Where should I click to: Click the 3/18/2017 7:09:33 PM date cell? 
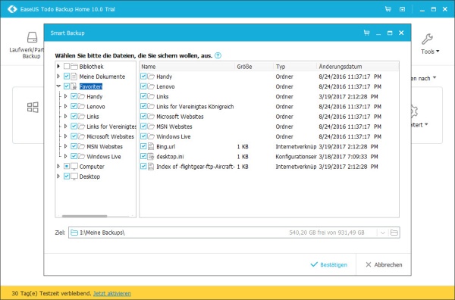[348, 157]
